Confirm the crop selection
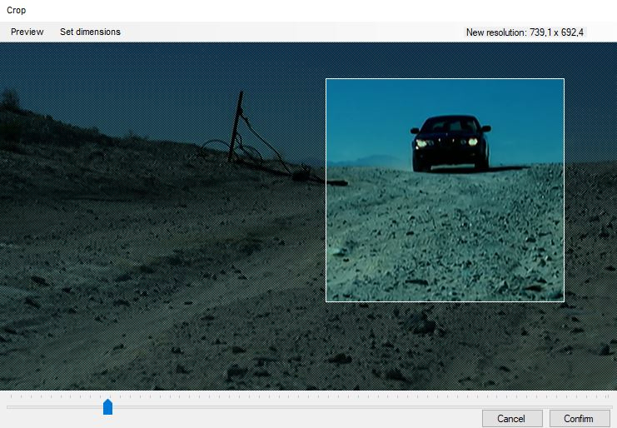The width and height of the screenshot is (617, 428). [579, 419]
